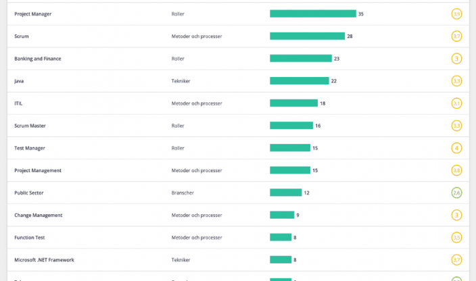Click the Project Manager rating circle 3.9
The image size is (476, 281).
coord(457,14)
